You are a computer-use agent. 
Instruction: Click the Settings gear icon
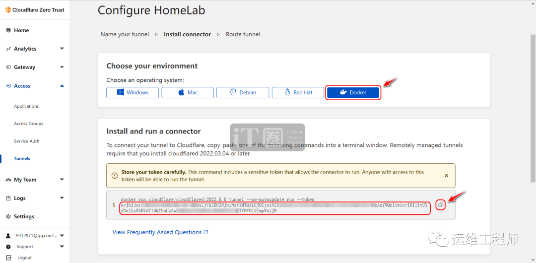coord(8,216)
